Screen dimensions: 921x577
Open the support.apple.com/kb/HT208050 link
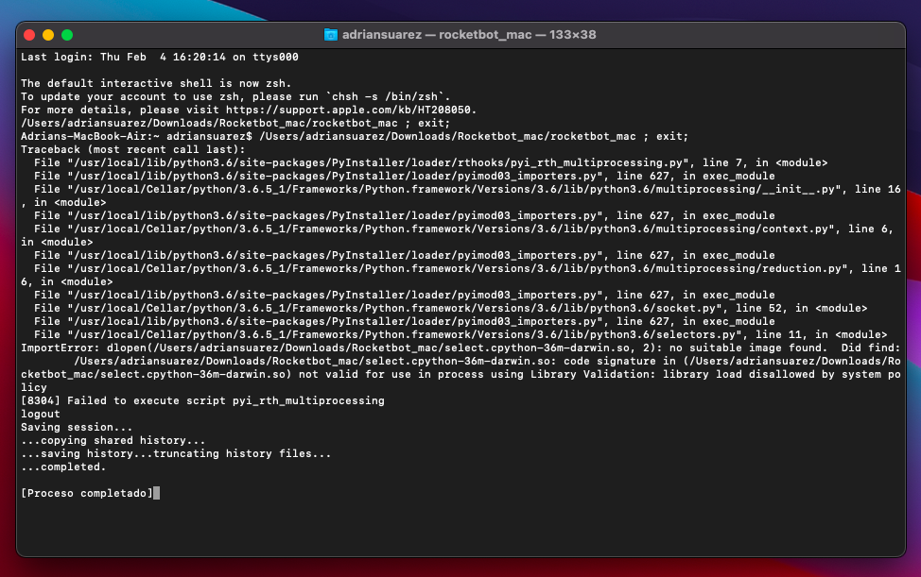pyautogui.click(x=387, y=110)
